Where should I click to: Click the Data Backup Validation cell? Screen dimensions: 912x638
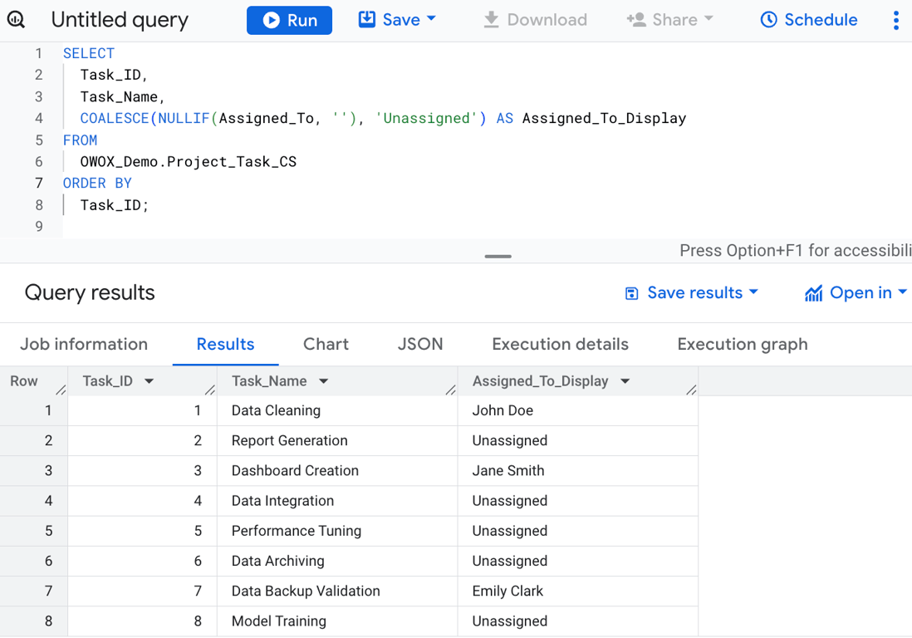(337, 591)
